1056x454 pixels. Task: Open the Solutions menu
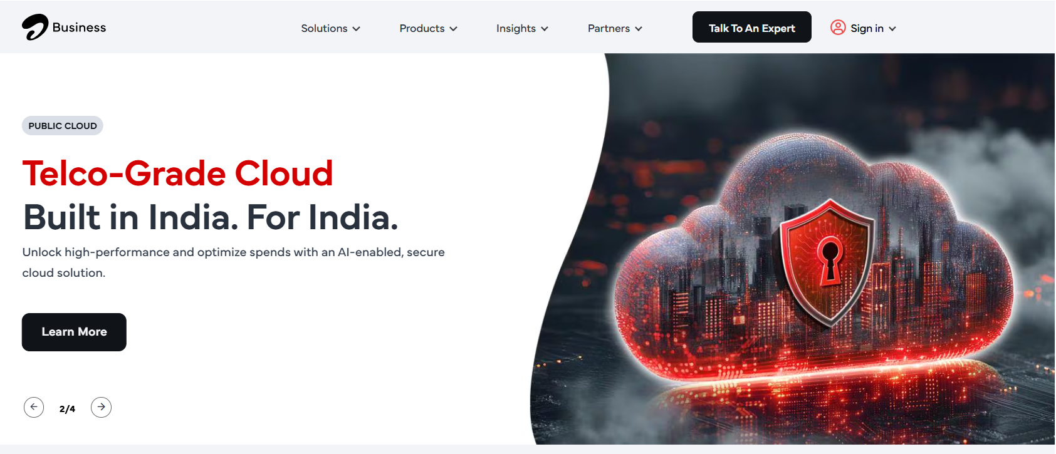coord(324,28)
